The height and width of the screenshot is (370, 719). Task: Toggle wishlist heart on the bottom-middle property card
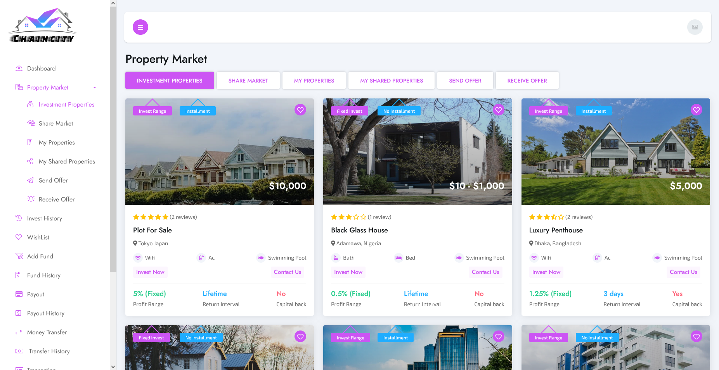[499, 337]
